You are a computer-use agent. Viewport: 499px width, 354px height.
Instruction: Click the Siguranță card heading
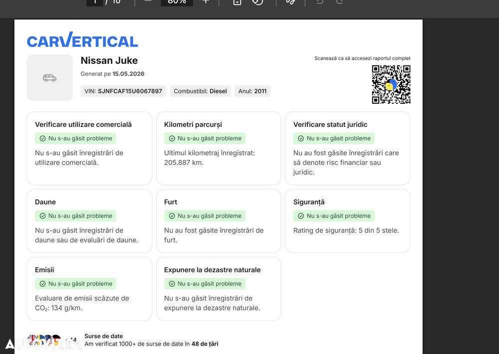(x=309, y=202)
